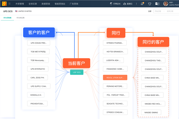This screenshot has height=119, width=179.
Task: Select the LIGENTIA ASIA ... node
Action: tap(113, 60)
